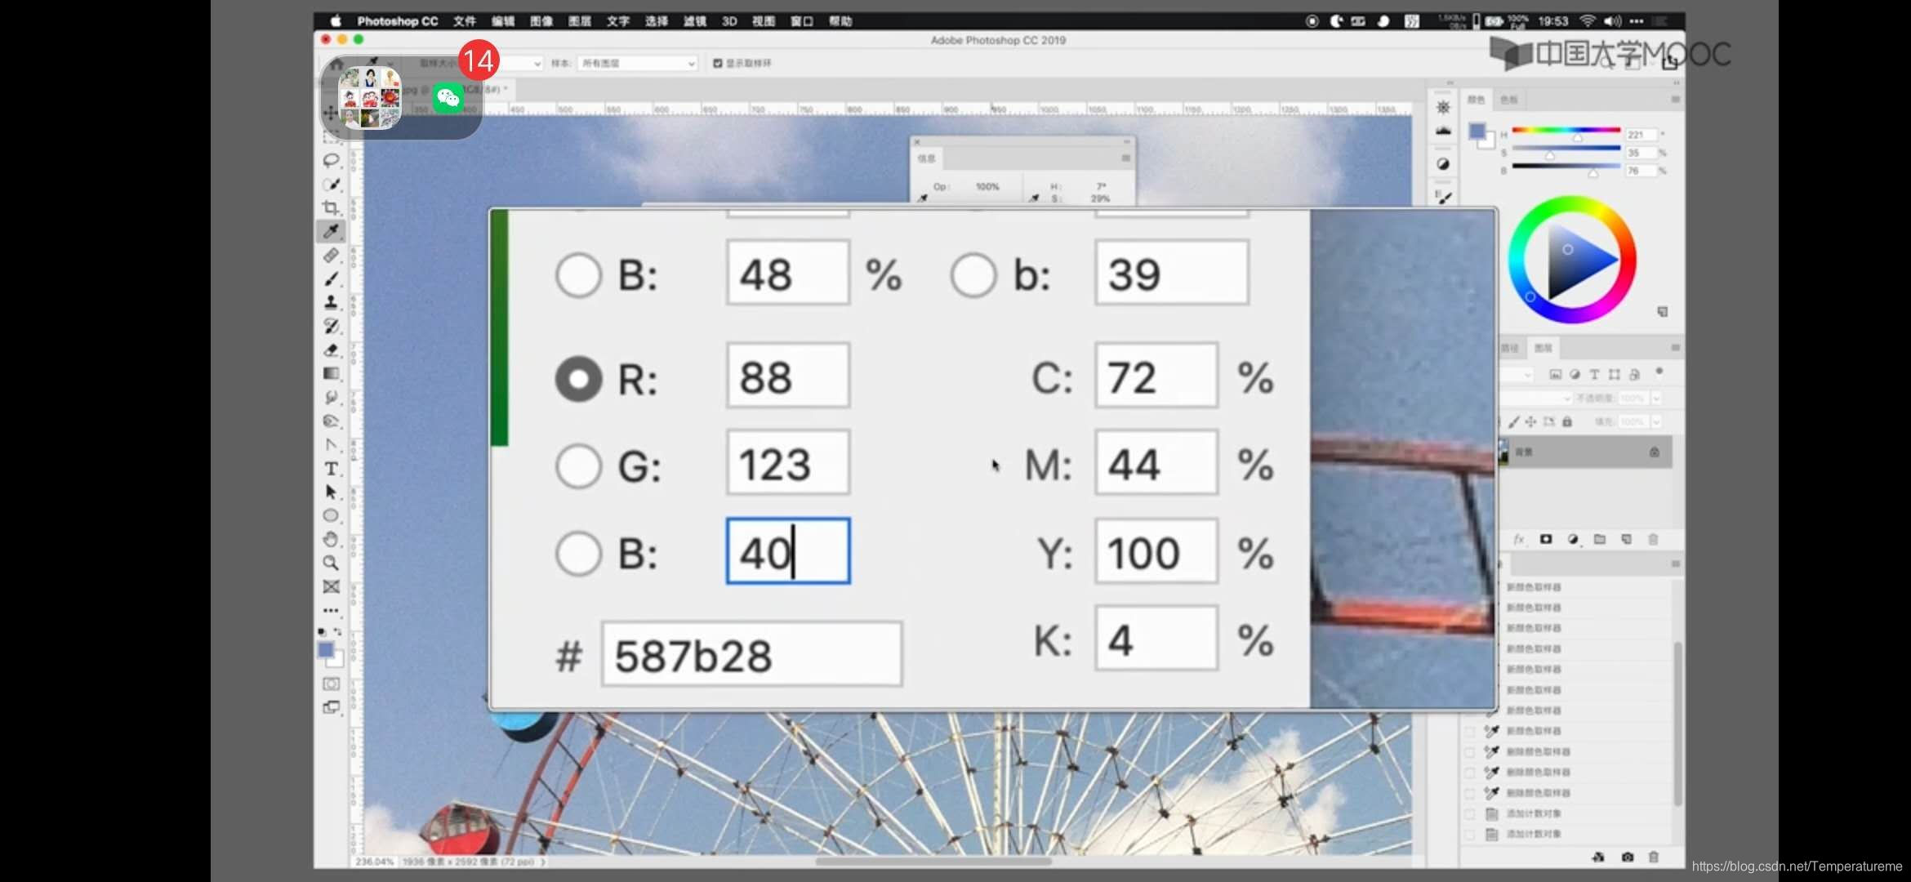Select the Ellipse shape tool
The height and width of the screenshot is (882, 1911).
point(331,515)
